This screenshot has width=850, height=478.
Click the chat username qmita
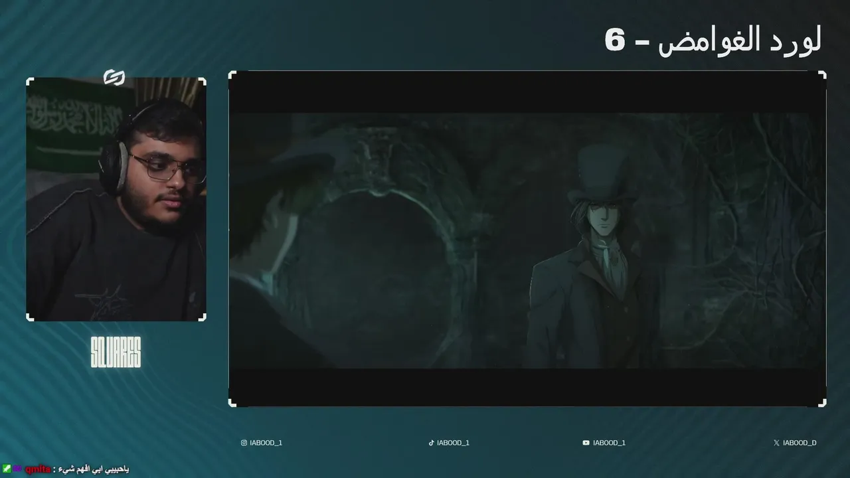tap(38, 469)
